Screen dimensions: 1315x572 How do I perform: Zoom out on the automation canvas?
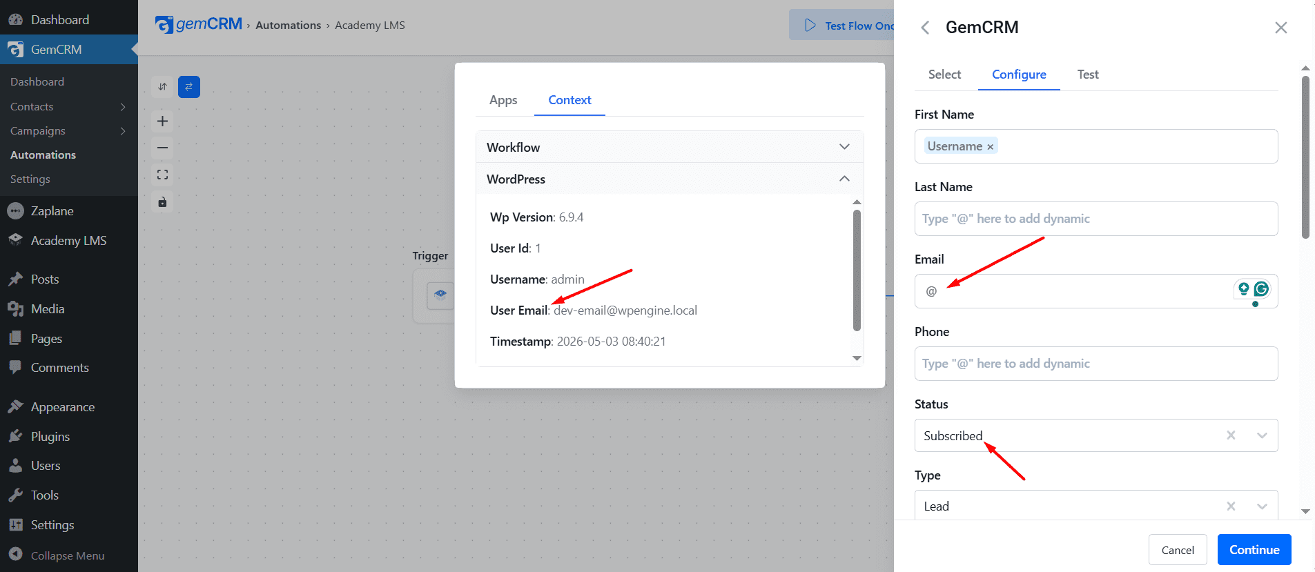point(162,148)
